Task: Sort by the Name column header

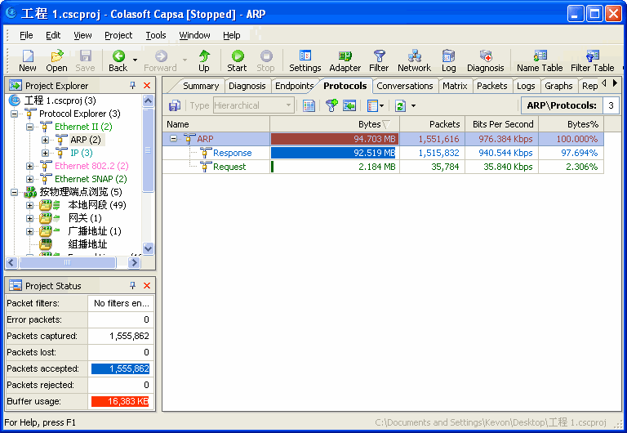Action: click(216, 124)
